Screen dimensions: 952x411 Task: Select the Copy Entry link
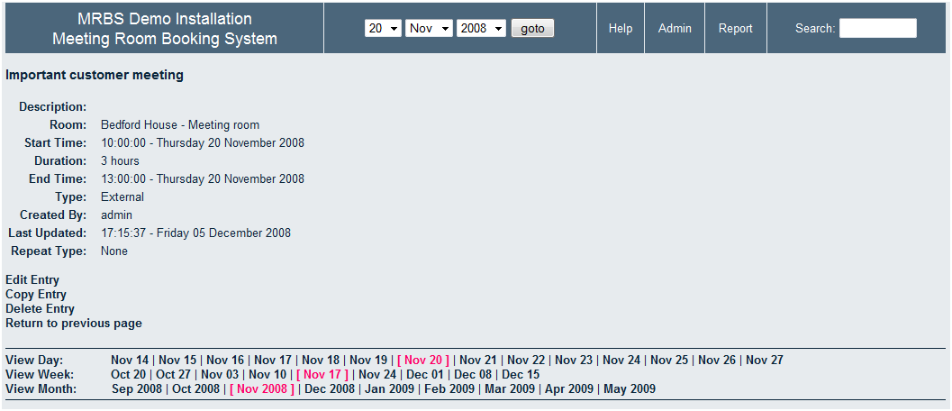(x=36, y=295)
